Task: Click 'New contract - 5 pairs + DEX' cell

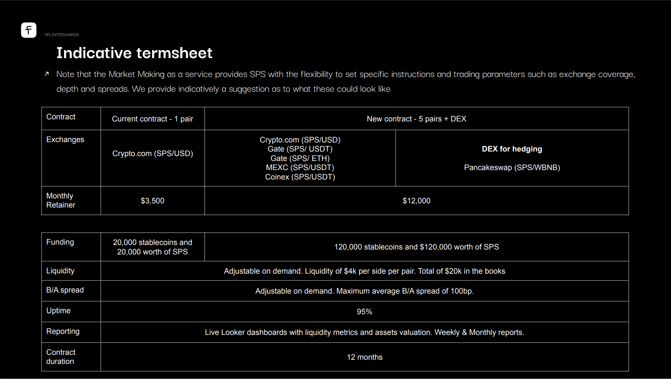Action: coord(417,119)
